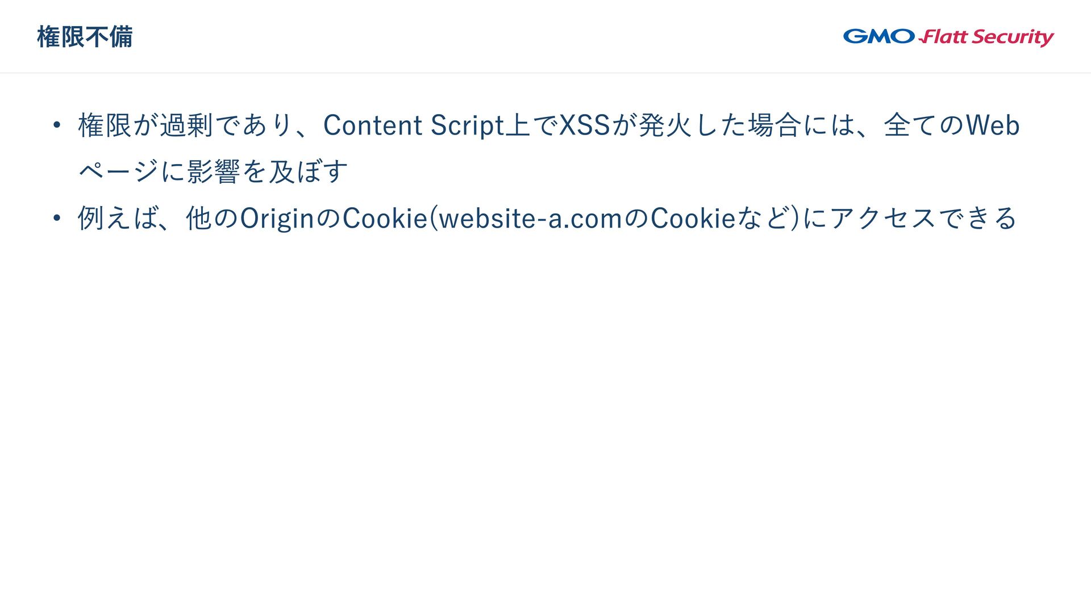Click the word XSS in first bullet
Viewport: 1091px width, 613px height.
tap(585, 125)
